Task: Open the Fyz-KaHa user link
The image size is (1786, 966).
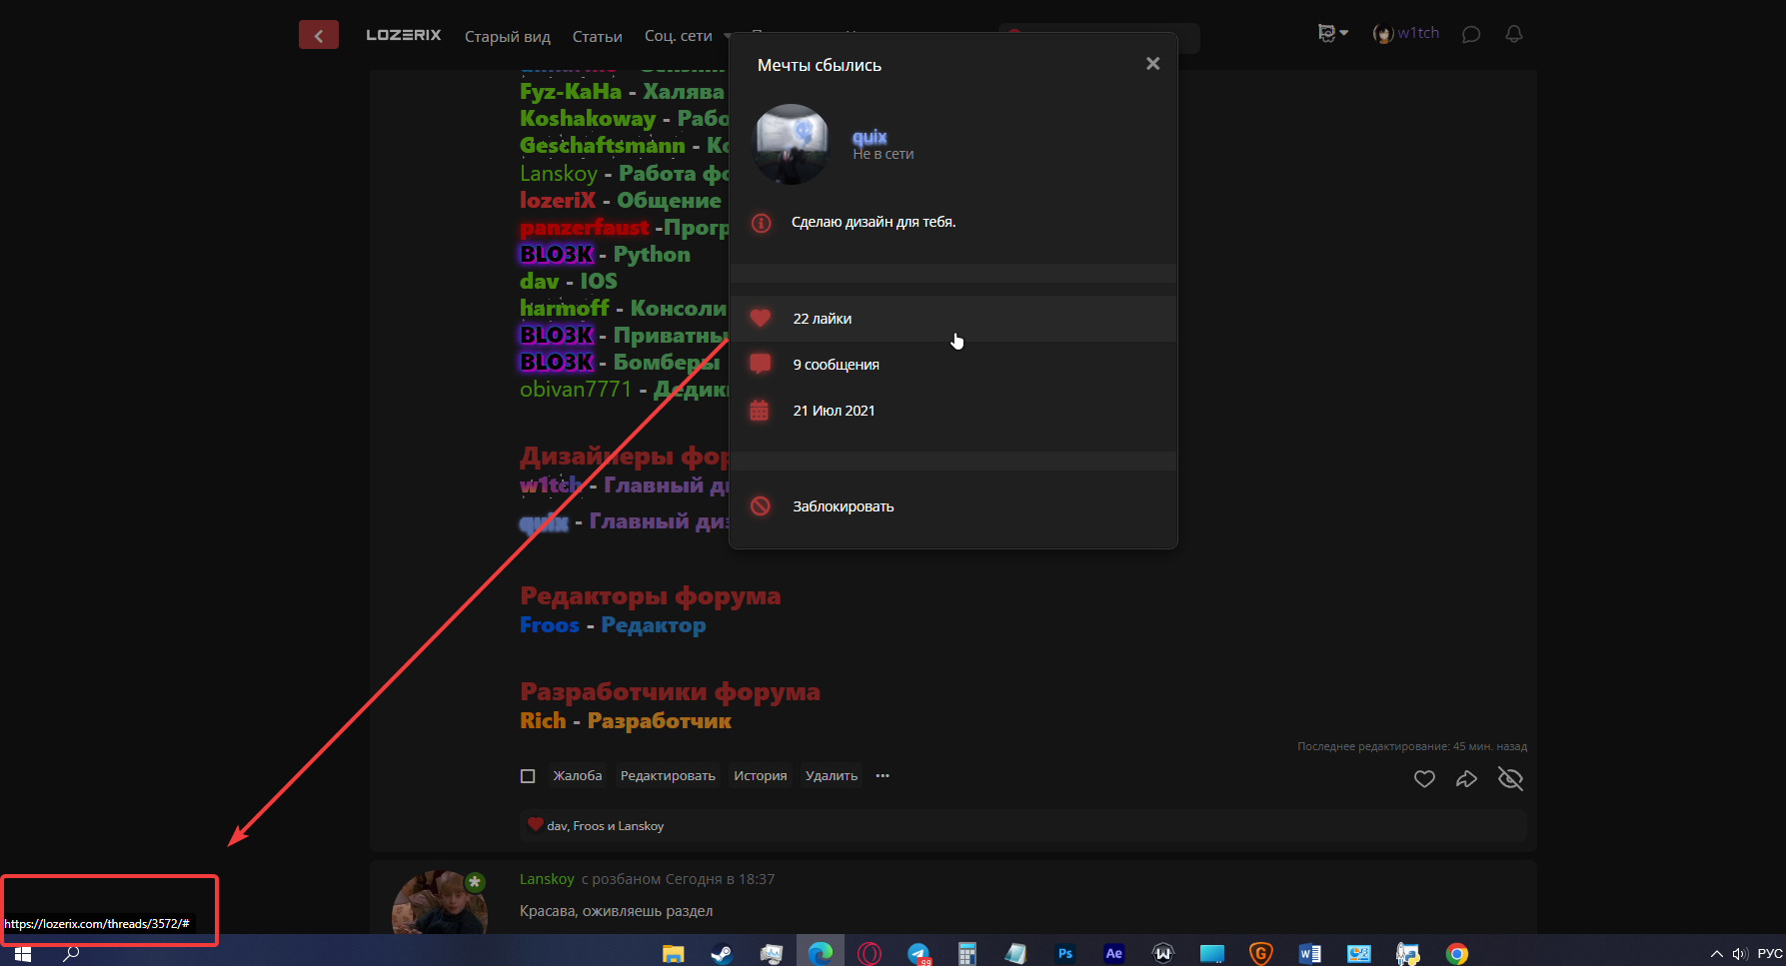Action: [571, 92]
